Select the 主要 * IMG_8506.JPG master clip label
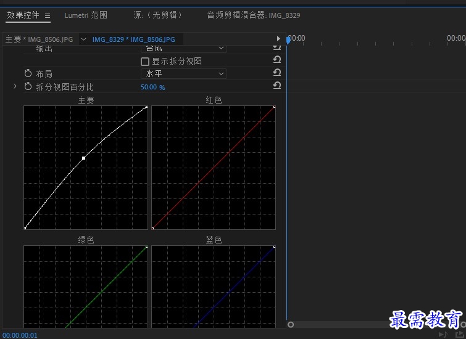 pos(40,39)
